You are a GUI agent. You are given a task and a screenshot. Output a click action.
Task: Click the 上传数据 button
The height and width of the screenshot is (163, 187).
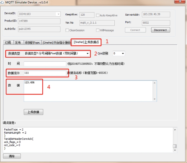click(34, 112)
